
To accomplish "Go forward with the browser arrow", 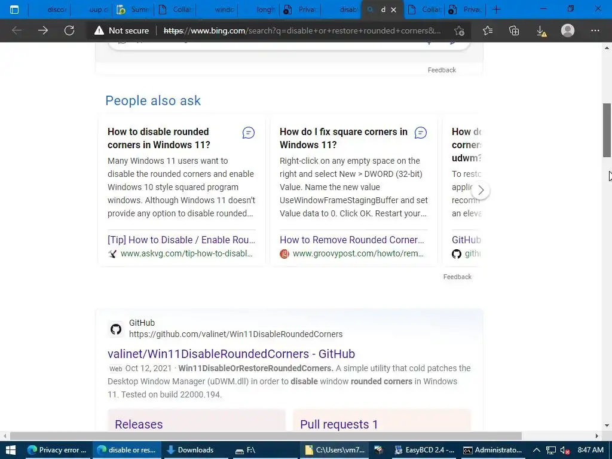I will pyautogui.click(x=43, y=30).
